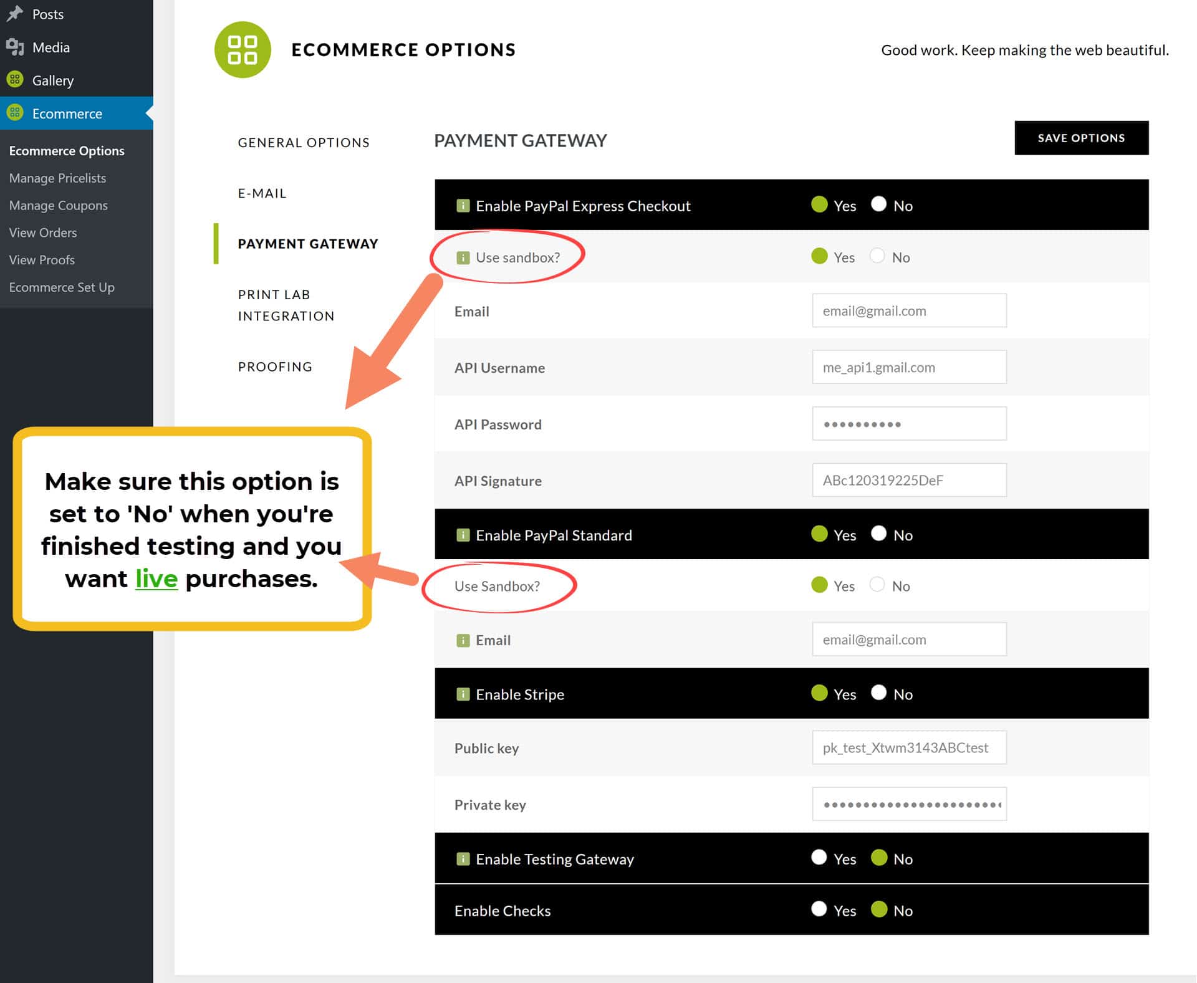Click the info icon beside Use sandbox?
This screenshot has height=983, width=1197.
click(x=463, y=257)
